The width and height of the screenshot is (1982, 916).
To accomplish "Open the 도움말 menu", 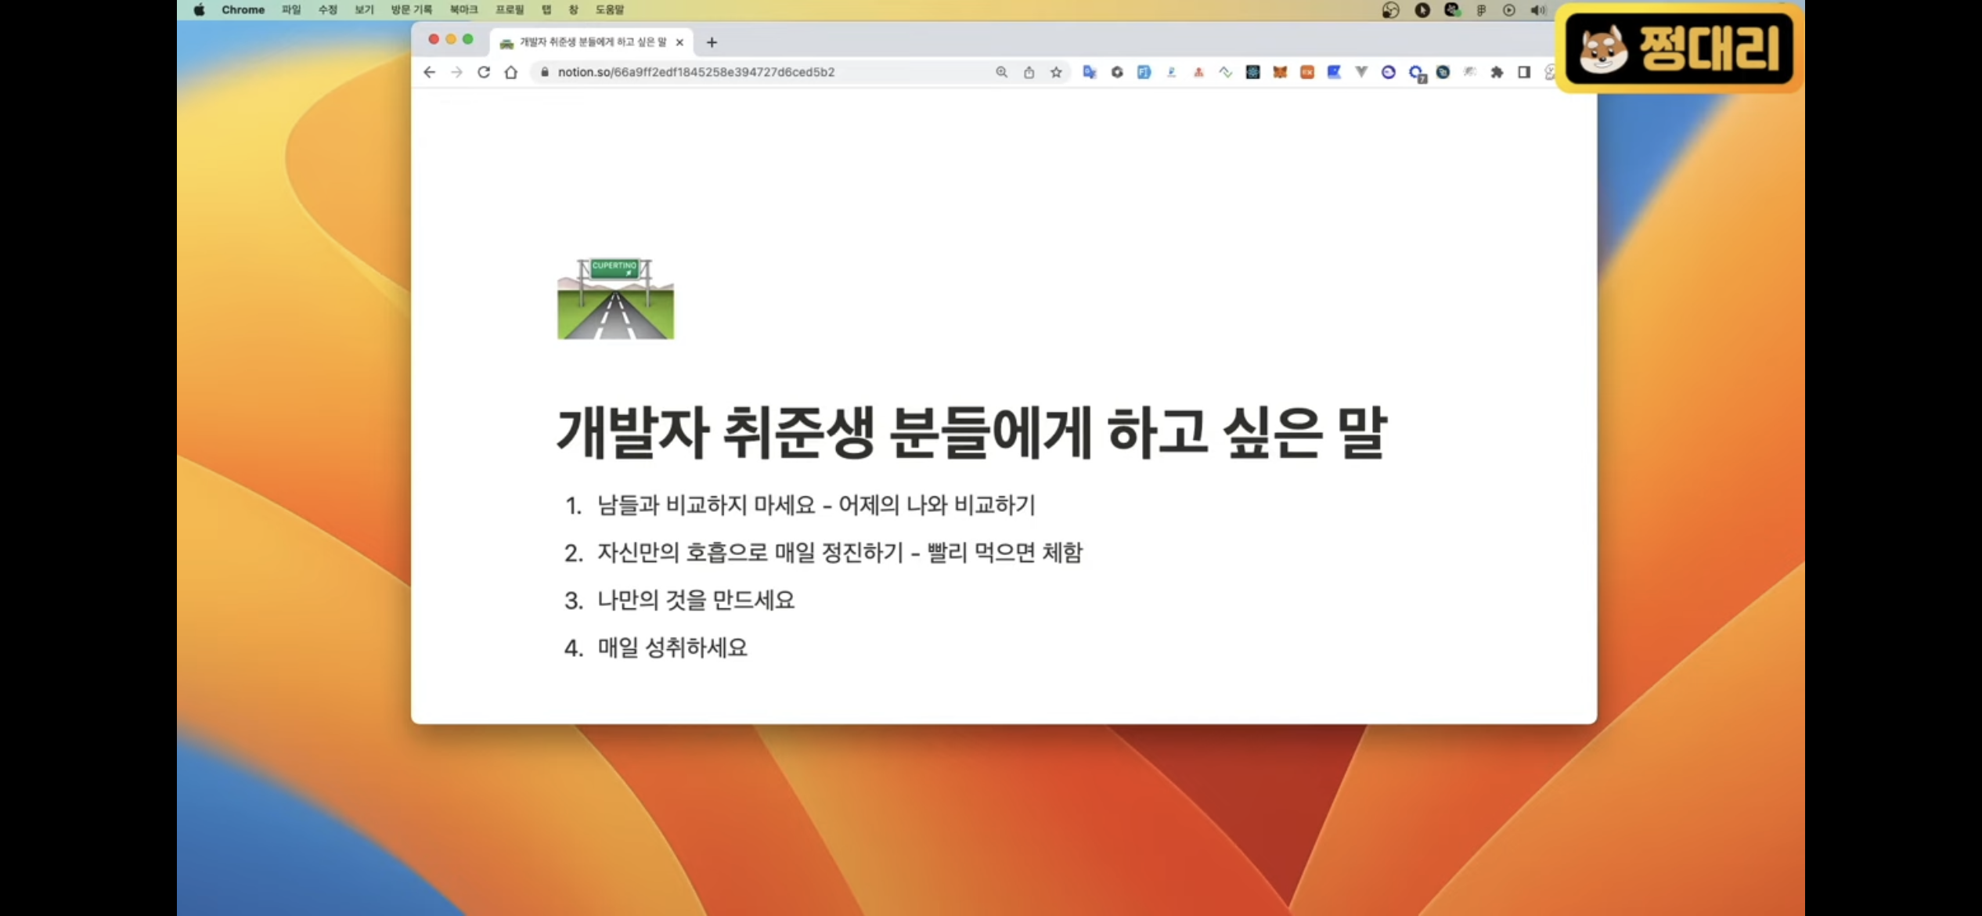I will click(x=609, y=10).
